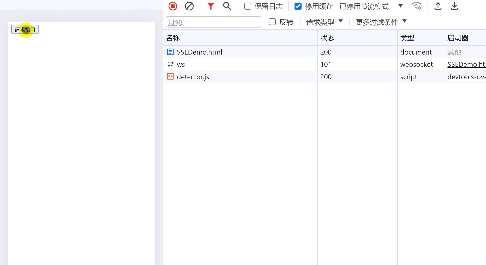Open the SSEDemo.html initiator link for ws

coord(466,64)
